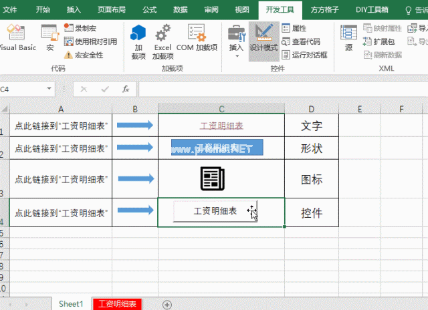Toggle 使用相对引用 relative references
Viewport: 428px width, 310px height.
(90, 41)
